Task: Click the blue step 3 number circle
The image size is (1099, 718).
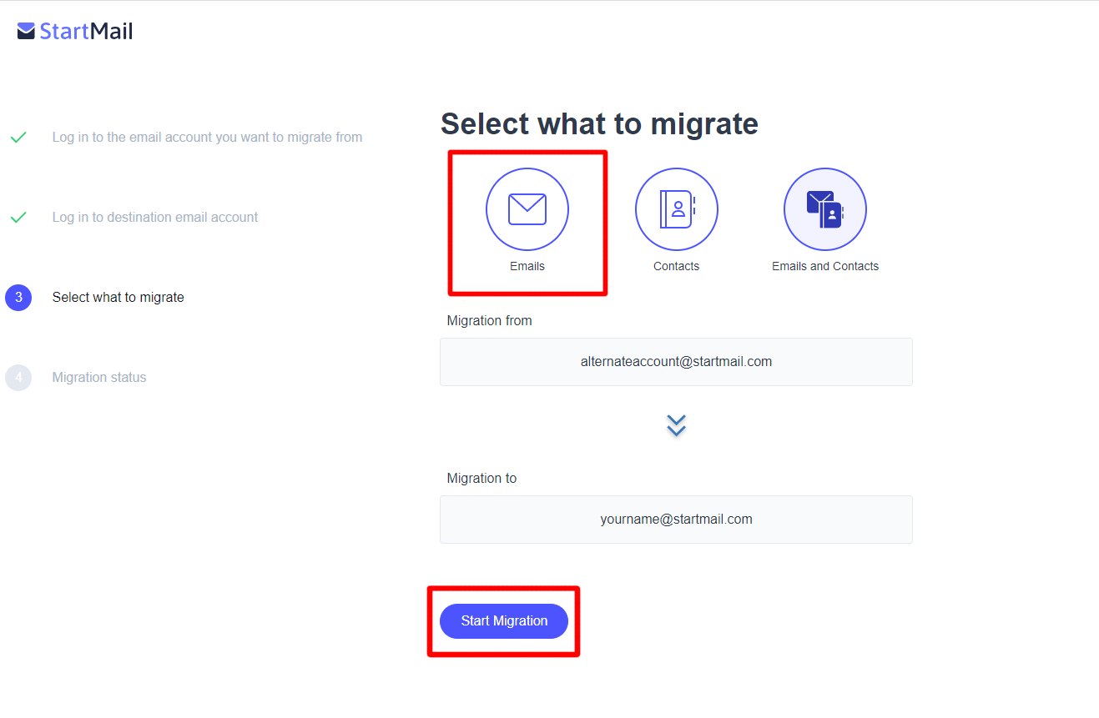Action: (18, 298)
